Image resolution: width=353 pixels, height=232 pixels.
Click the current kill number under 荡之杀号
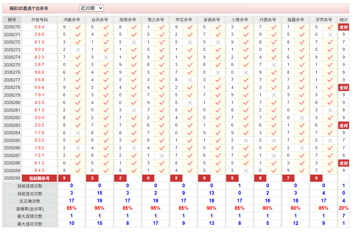click(148, 178)
